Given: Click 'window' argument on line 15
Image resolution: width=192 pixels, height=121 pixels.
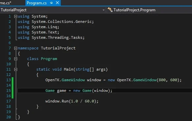Looking at the screenshot, I should (101, 91).
